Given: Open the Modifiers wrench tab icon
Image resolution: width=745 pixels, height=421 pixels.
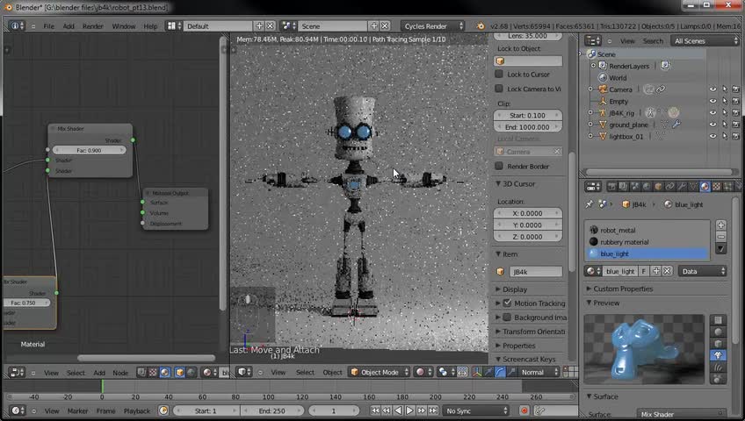Looking at the screenshot, I should click(682, 187).
